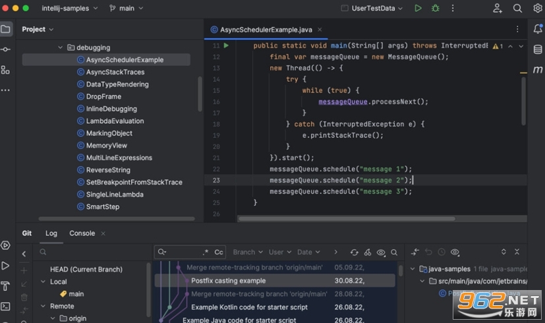This screenshot has width=545, height=323.
Task: Open Notifications bell icon
Action: (x=538, y=29)
